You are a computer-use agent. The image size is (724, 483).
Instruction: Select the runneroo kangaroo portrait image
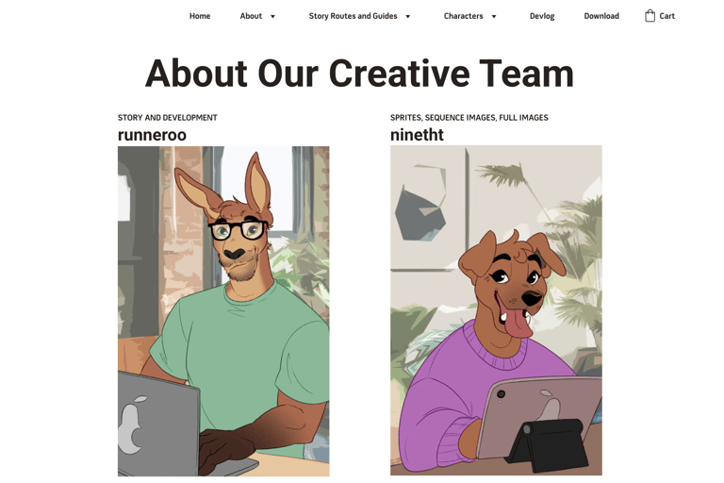pyautogui.click(x=223, y=311)
